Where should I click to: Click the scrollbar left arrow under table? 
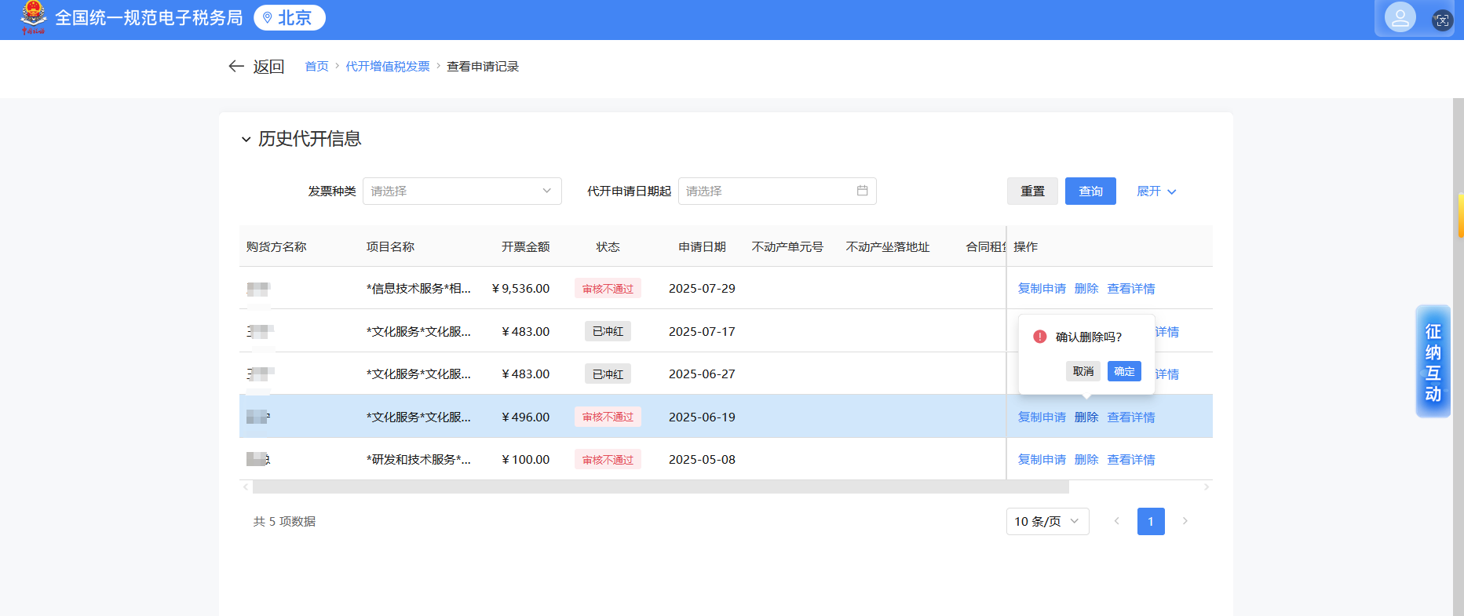pos(246,487)
